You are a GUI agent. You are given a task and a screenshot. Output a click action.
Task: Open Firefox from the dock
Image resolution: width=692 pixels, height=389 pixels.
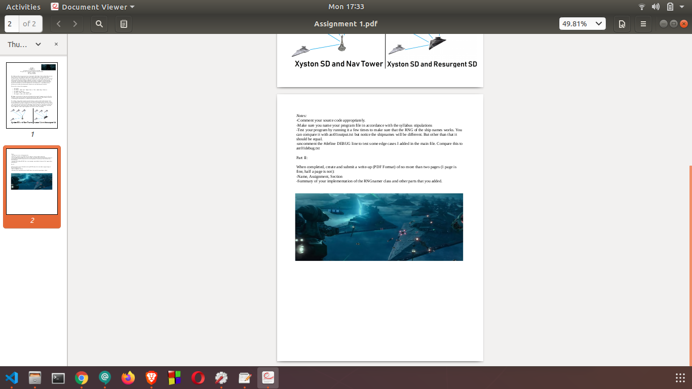(x=128, y=377)
